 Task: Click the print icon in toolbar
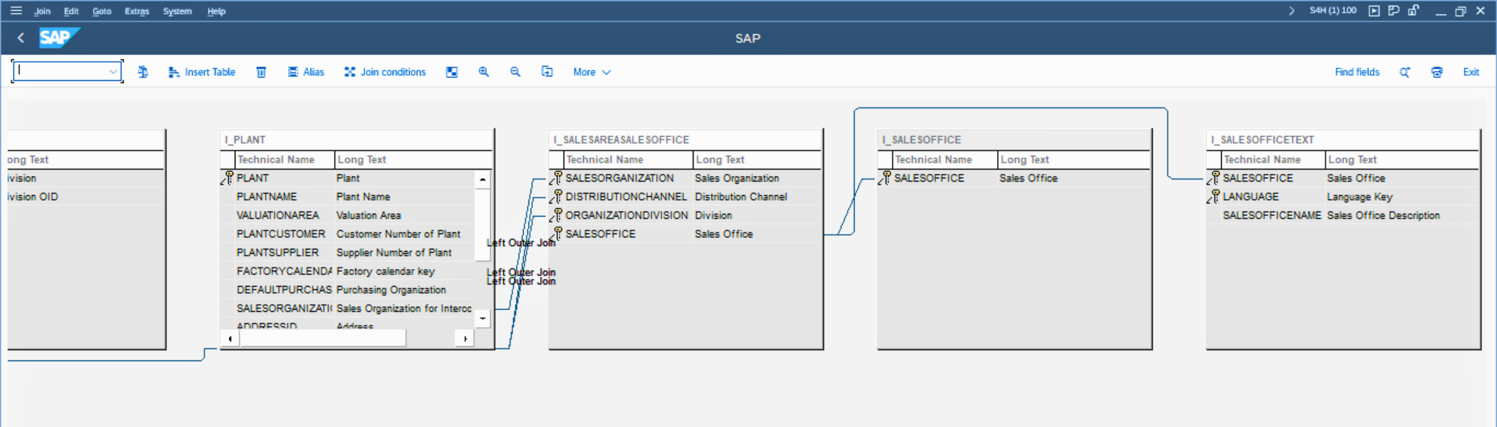[1437, 72]
